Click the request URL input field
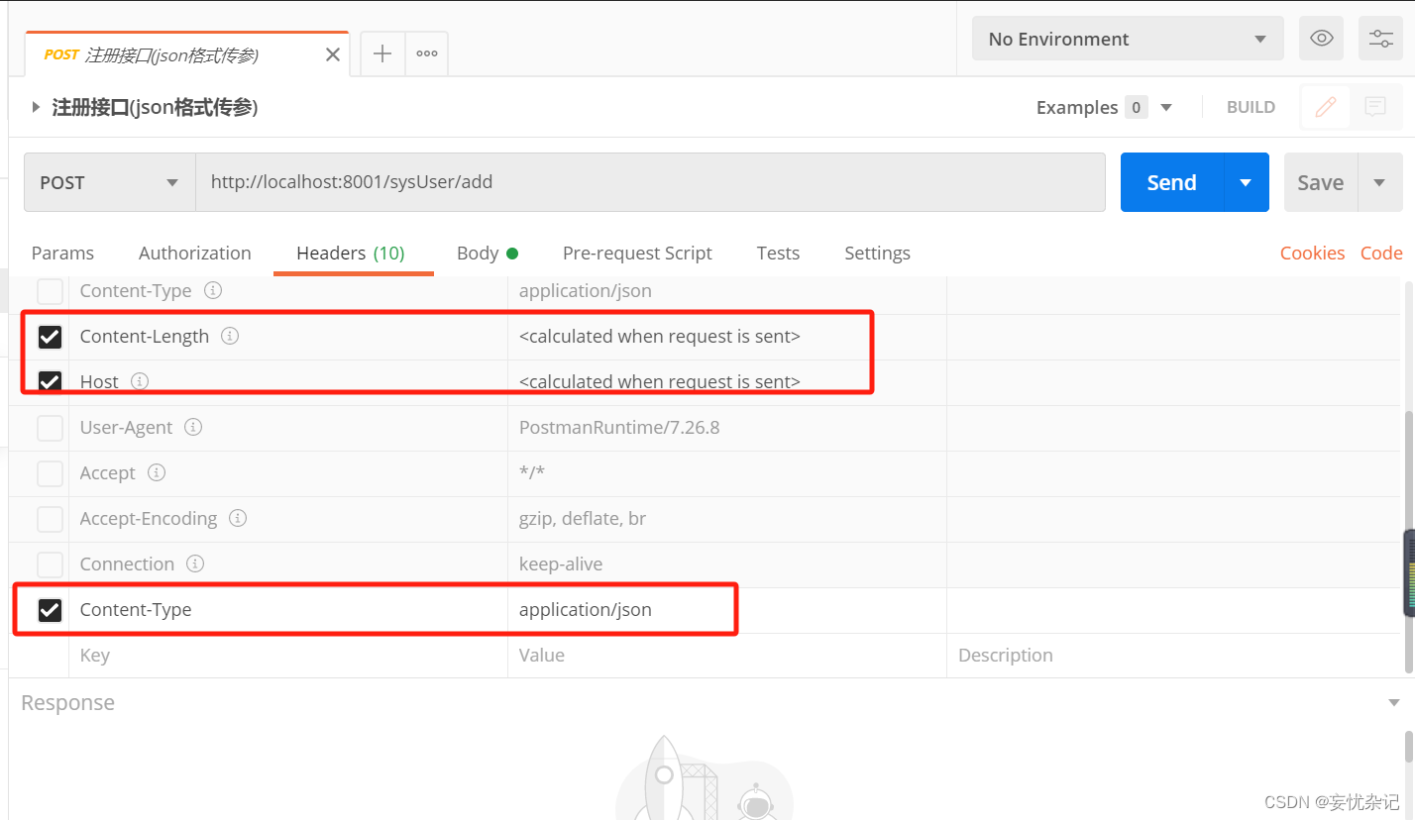Image resolution: width=1415 pixels, height=820 pixels. click(x=650, y=182)
